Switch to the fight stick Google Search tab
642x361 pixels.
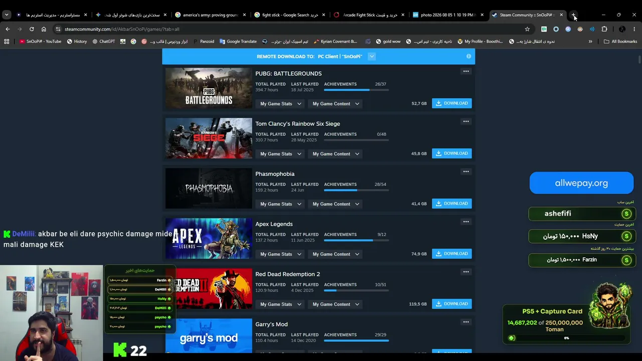(290, 15)
